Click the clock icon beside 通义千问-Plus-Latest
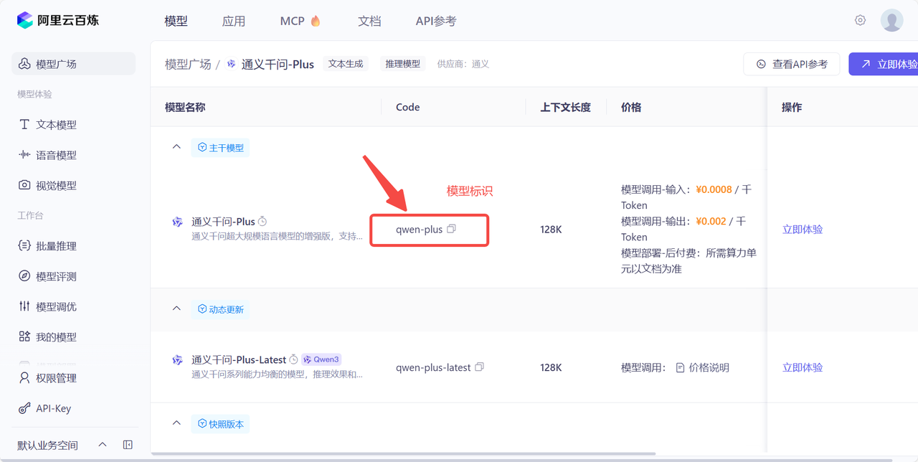The image size is (918, 462). tap(293, 359)
